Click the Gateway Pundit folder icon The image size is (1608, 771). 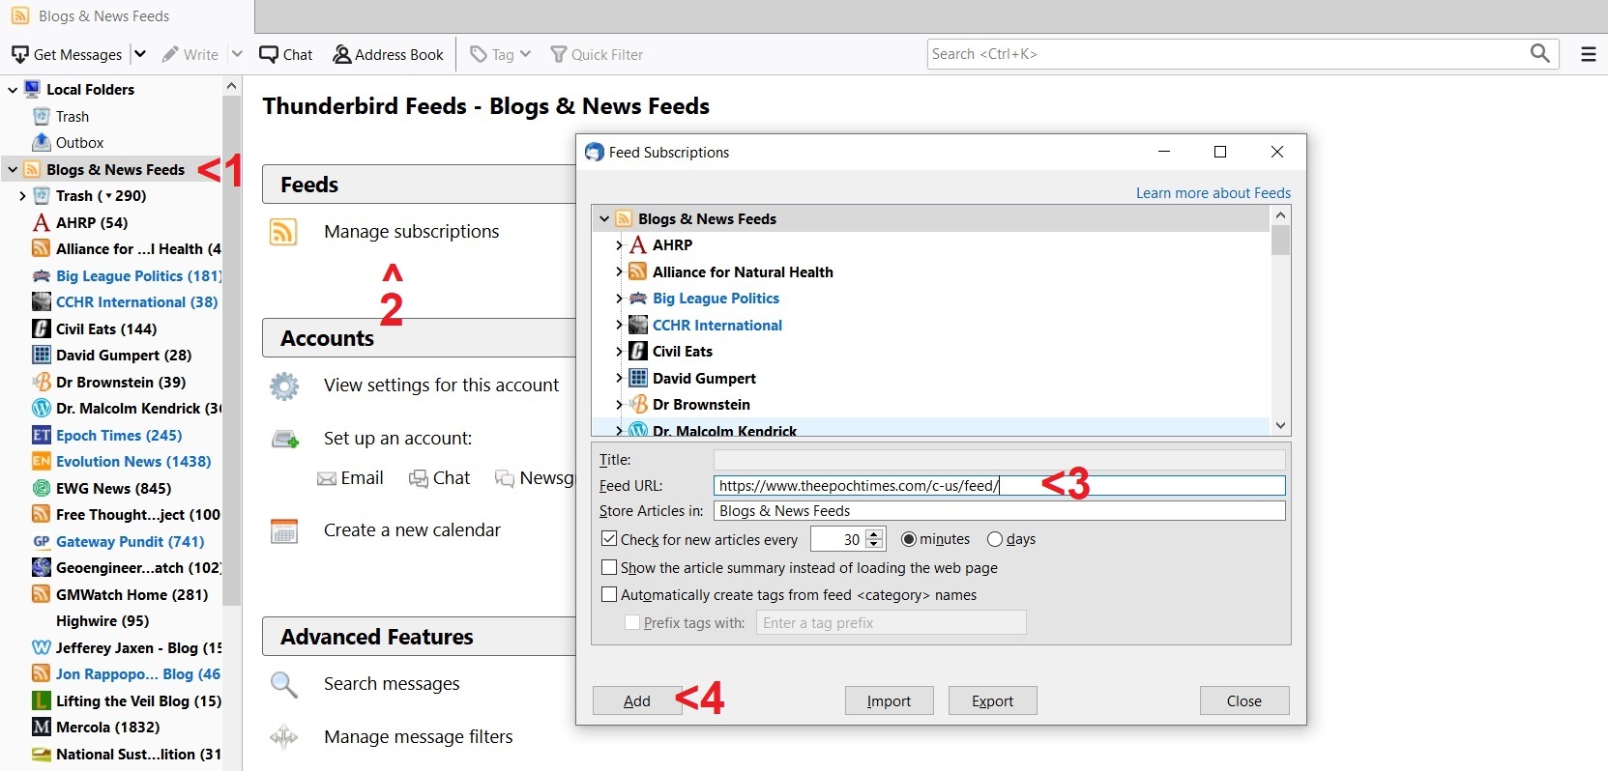coord(41,542)
